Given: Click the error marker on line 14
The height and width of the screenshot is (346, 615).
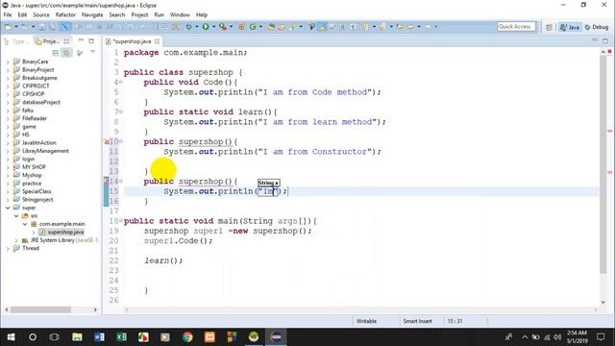Looking at the screenshot, I should click(x=107, y=181).
